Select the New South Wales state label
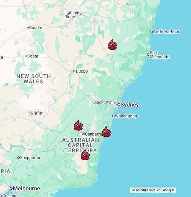 [x=34, y=79]
